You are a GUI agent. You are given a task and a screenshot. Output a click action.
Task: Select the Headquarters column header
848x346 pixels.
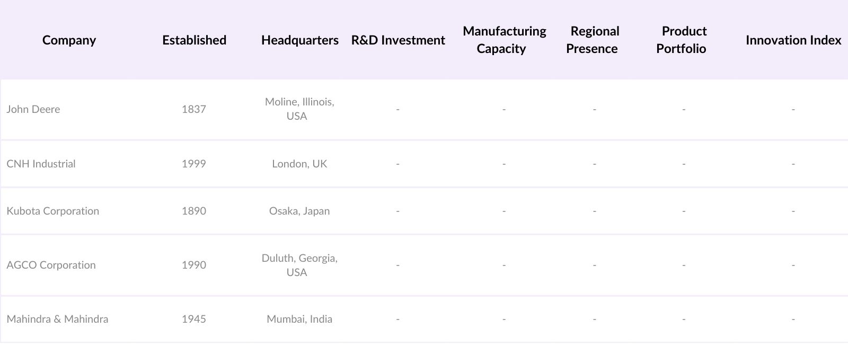click(x=299, y=40)
